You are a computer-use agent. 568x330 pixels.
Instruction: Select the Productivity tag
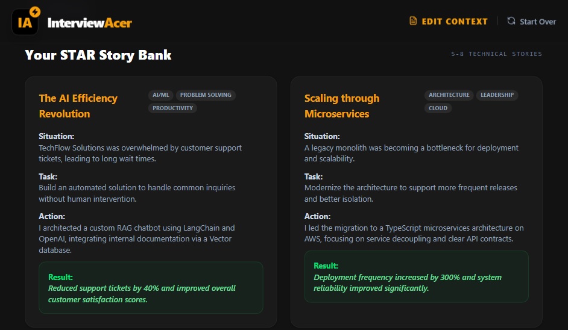coord(172,108)
